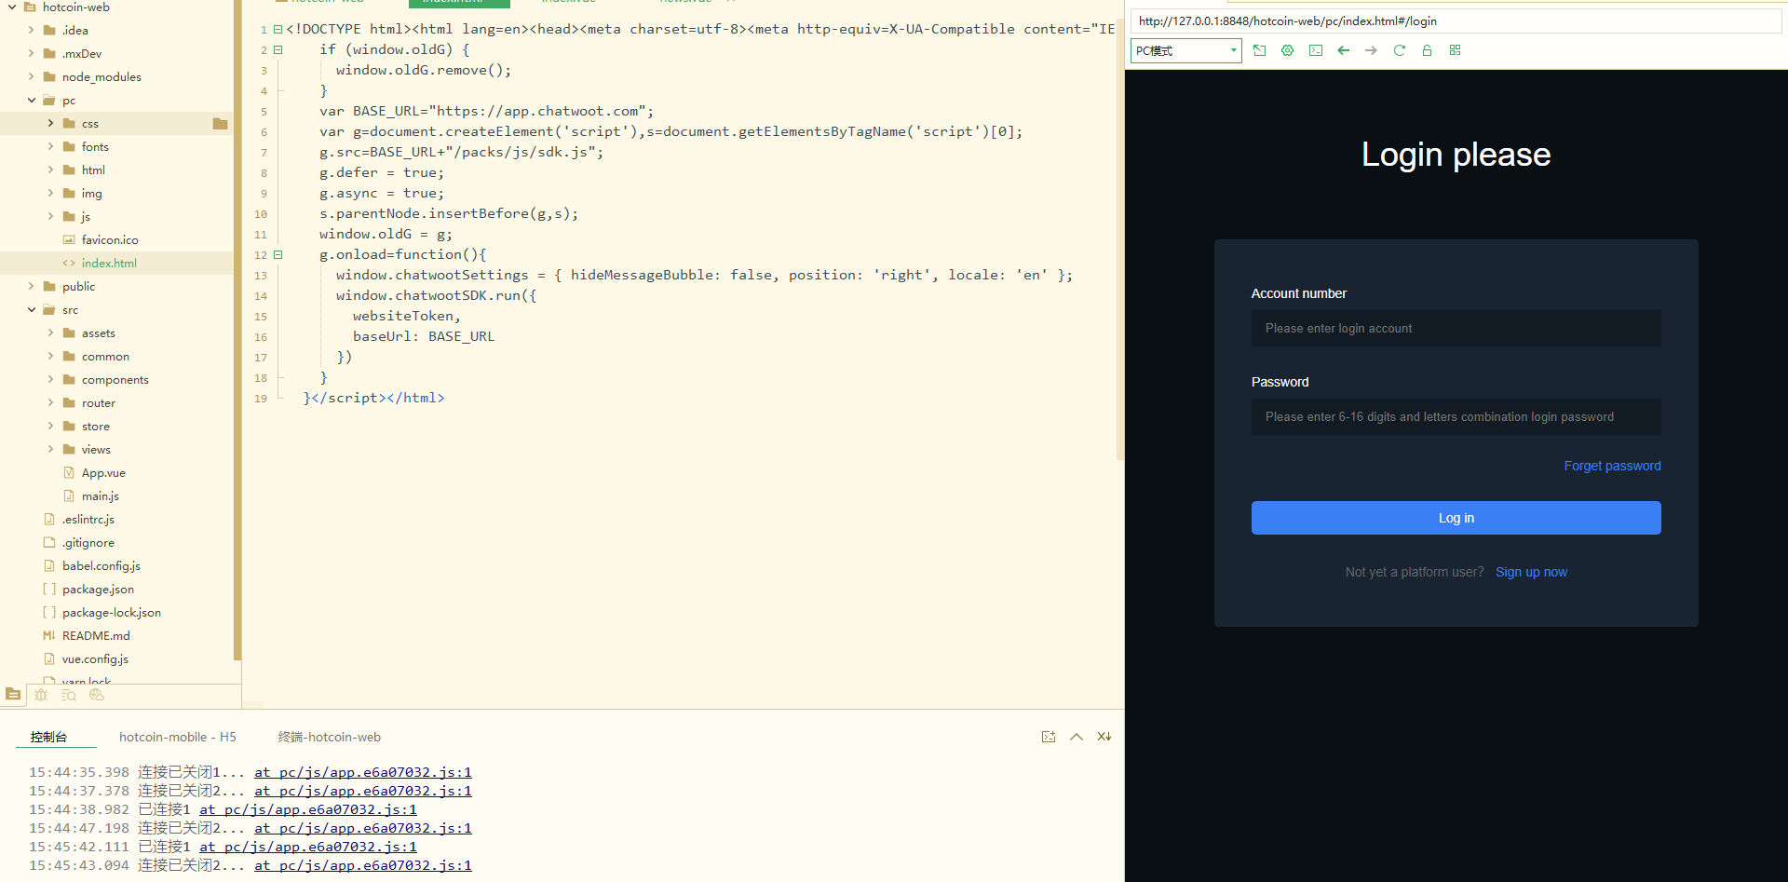The height and width of the screenshot is (882, 1788).
Task: Switch to the hotcoin-mobile - H5 console tab
Action: (177, 737)
